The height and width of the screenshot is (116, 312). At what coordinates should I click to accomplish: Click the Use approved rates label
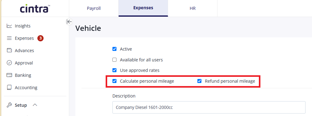[x=140, y=70]
